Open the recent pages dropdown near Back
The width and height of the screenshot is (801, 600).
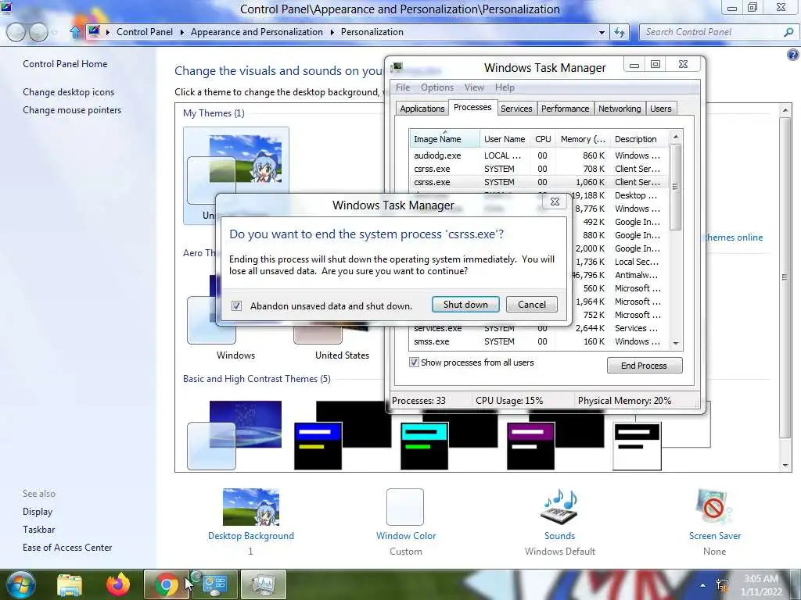coord(54,32)
